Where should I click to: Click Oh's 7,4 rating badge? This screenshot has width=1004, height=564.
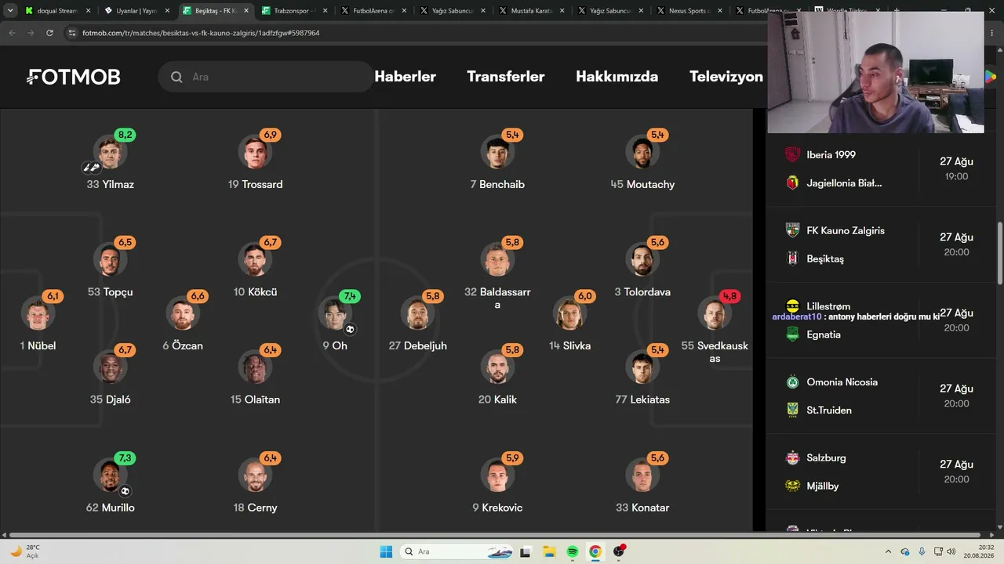(350, 296)
